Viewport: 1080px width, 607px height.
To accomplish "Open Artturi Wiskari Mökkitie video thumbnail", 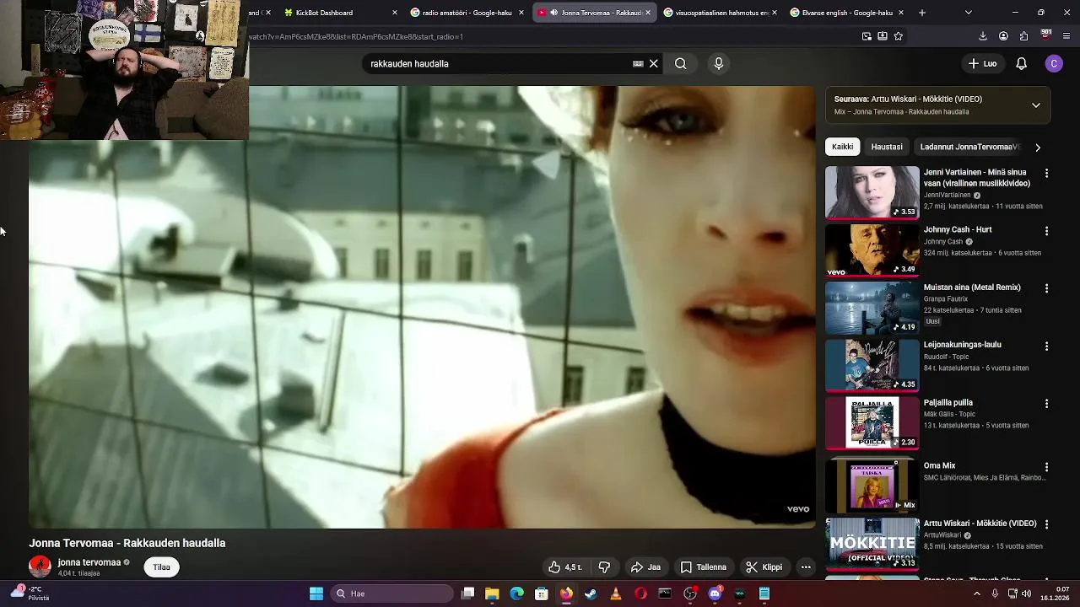I will 872,544.
